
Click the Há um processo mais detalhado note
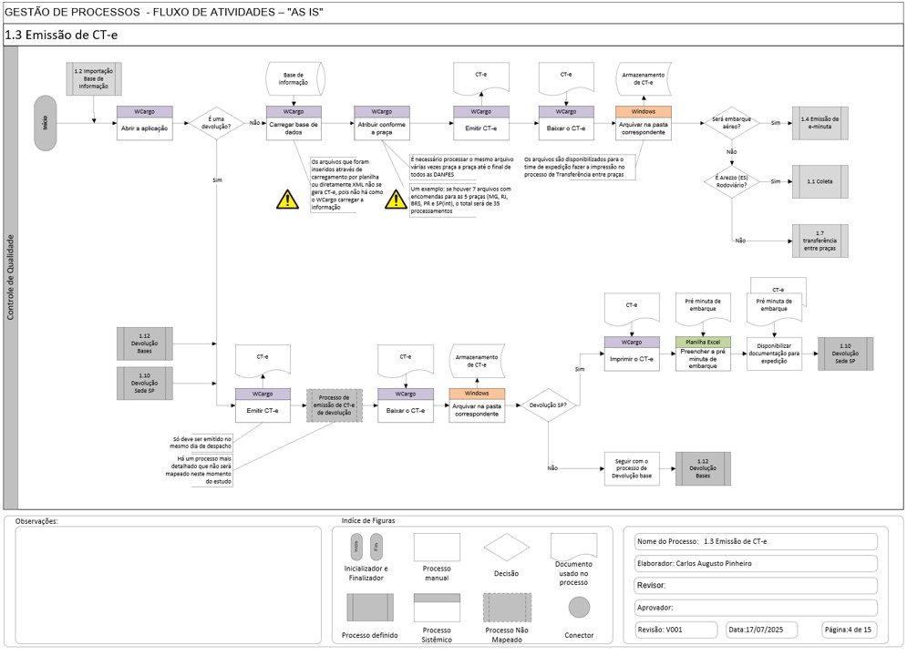[199, 470]
